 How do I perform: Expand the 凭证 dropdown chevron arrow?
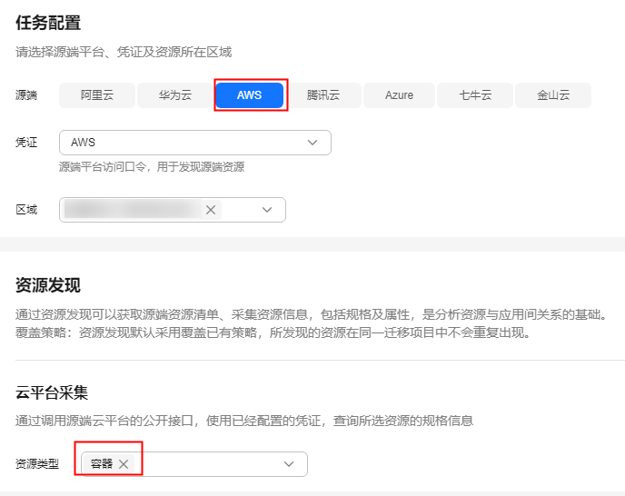tap(312, 143)
